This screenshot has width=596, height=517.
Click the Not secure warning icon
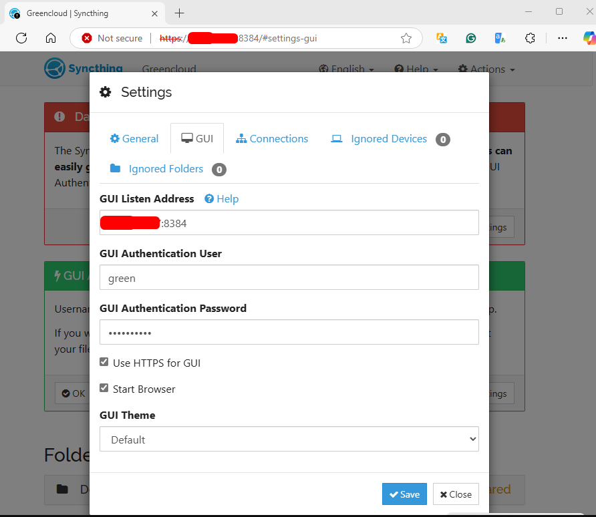click(x=87, y=38)
